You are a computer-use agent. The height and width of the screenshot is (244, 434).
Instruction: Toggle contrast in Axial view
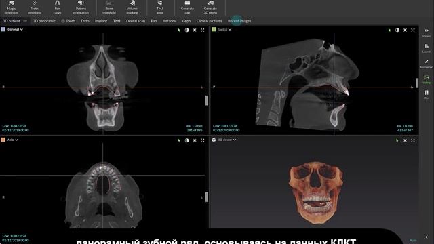(187, 140)
